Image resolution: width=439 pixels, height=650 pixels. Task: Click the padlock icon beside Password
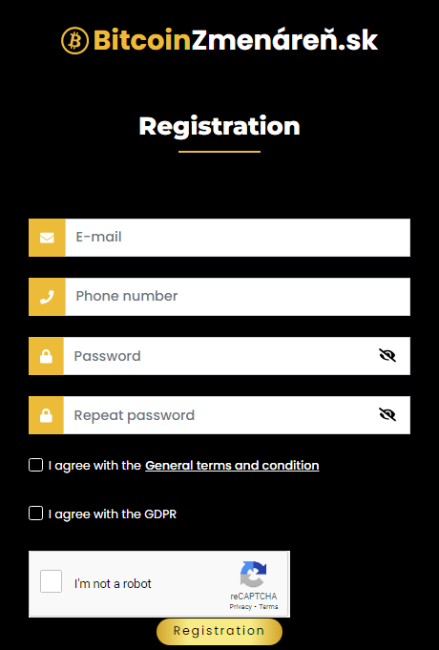click(46, 356)
